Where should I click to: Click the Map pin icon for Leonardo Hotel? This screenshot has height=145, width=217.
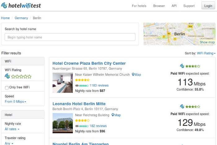[x=113, y=115]
